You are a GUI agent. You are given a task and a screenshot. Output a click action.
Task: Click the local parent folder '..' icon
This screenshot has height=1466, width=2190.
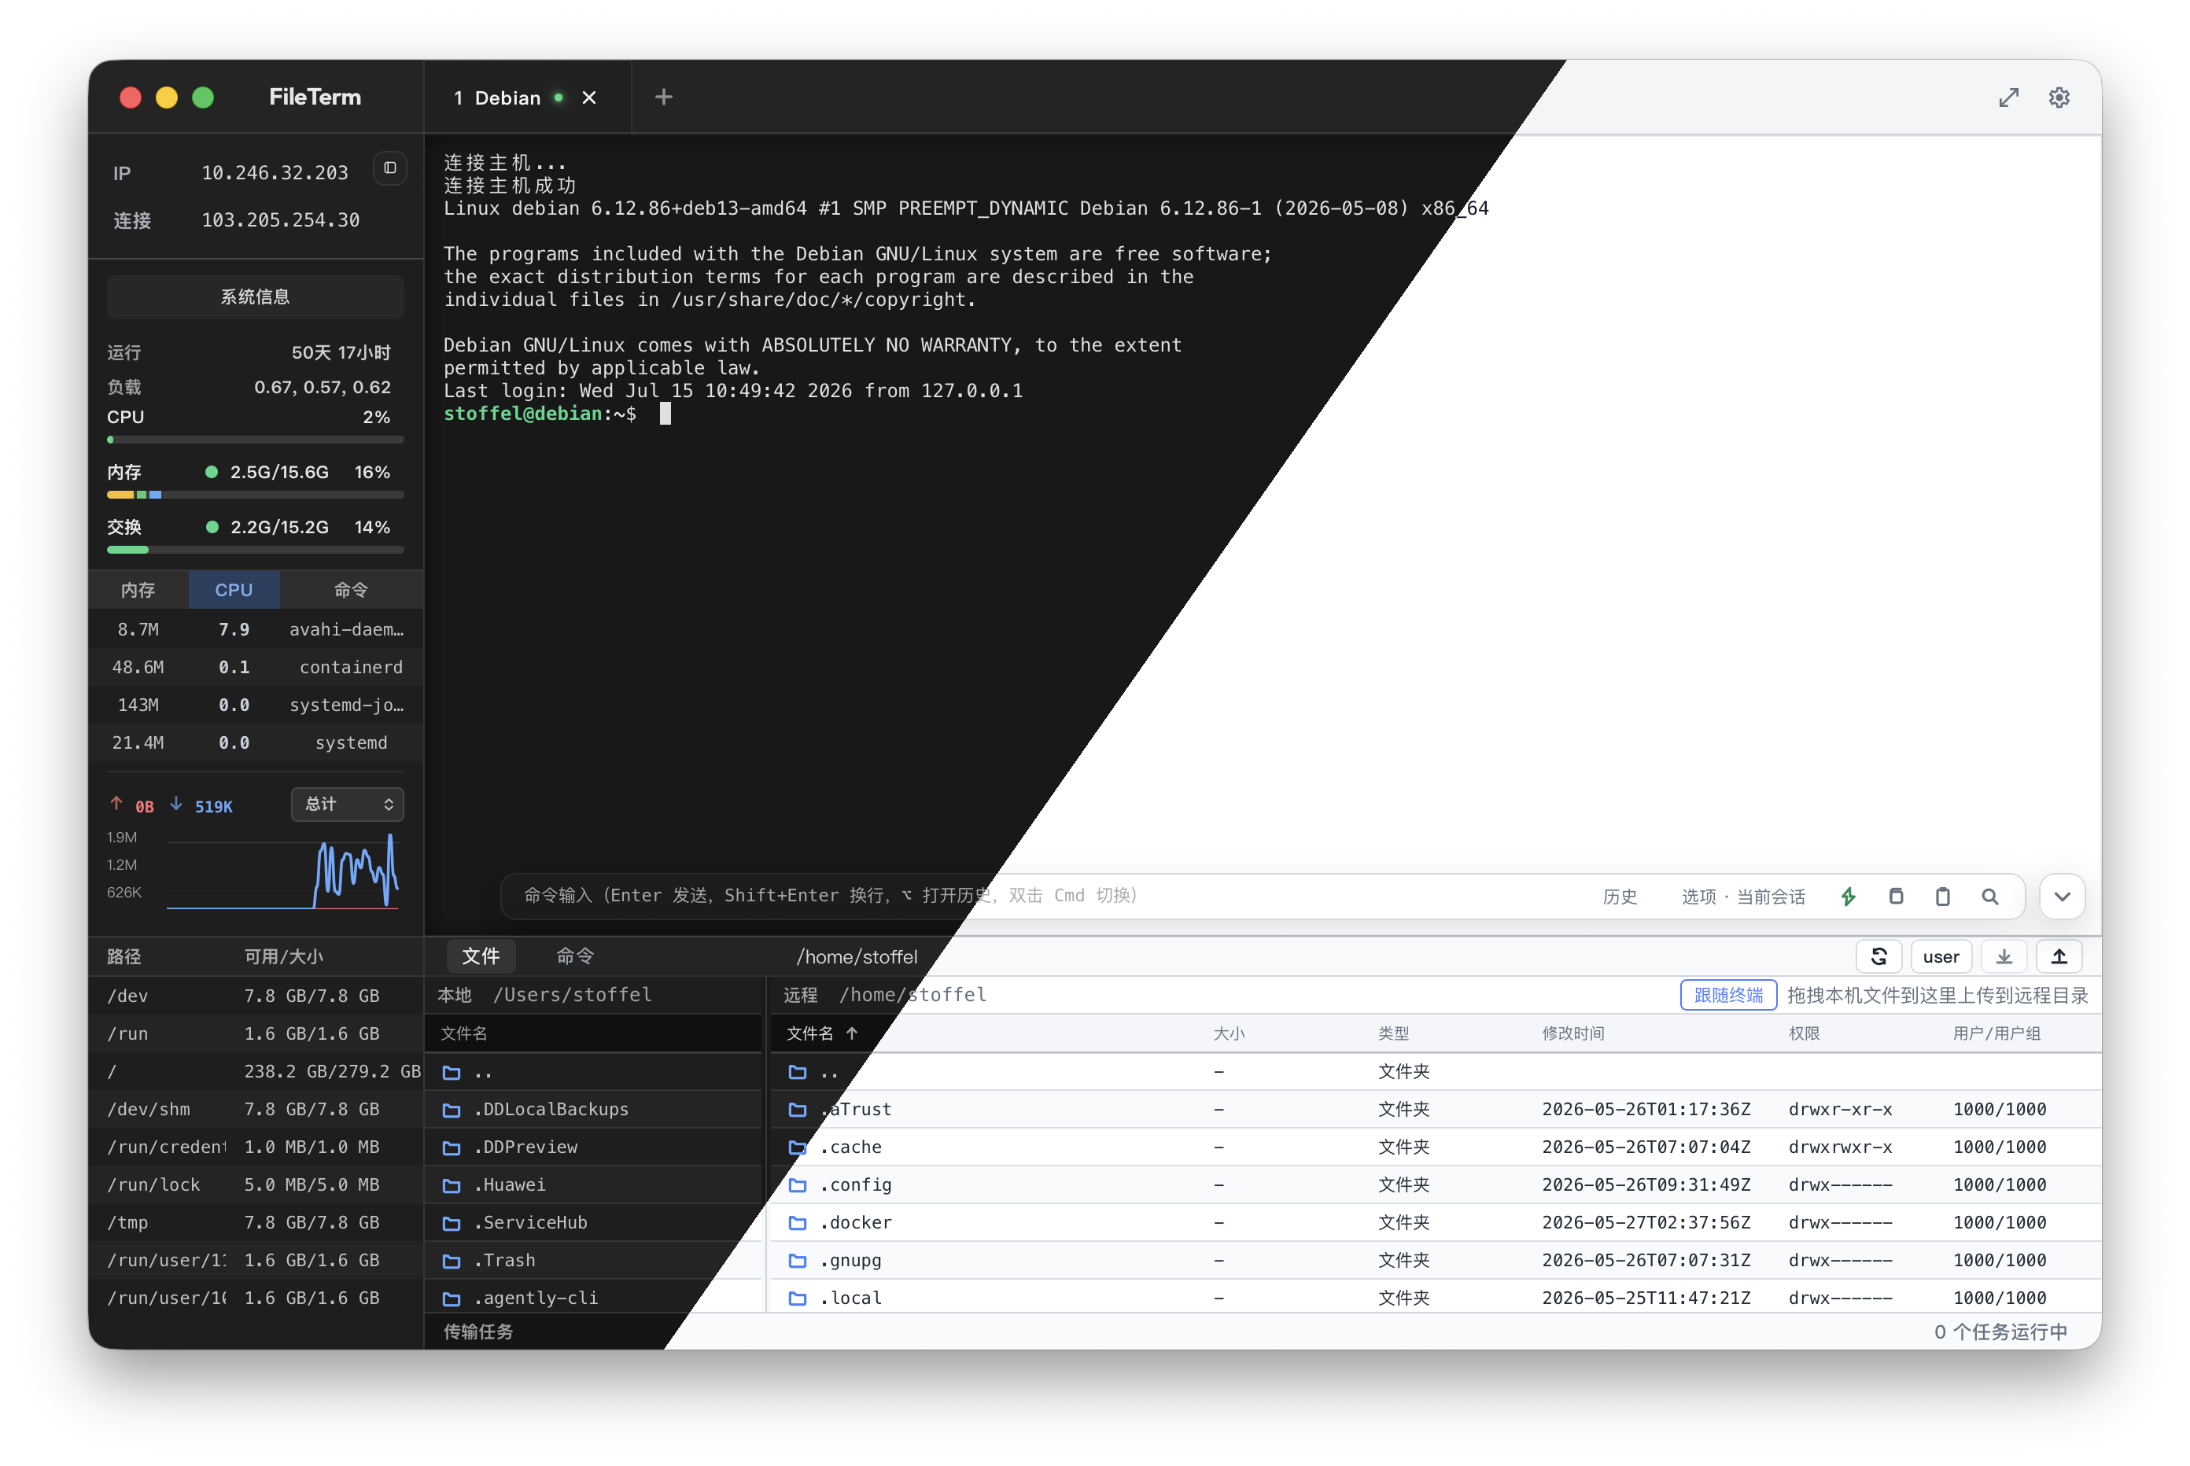452,1073
